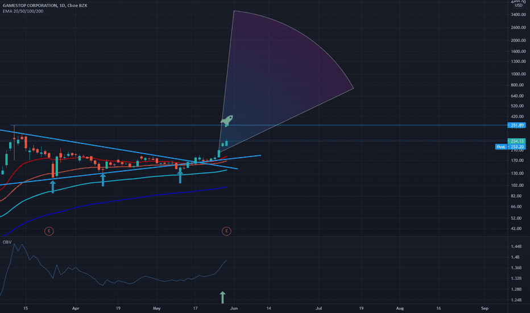Open the earnings marker E near June
Screen dimensions: 530x313
(x=226, y=231)
